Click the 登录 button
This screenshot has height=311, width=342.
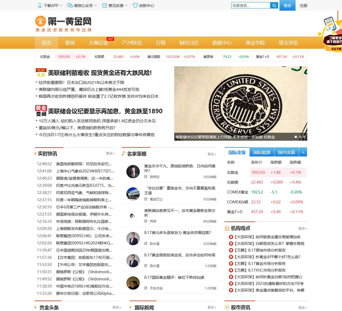(x=287, y=5)
